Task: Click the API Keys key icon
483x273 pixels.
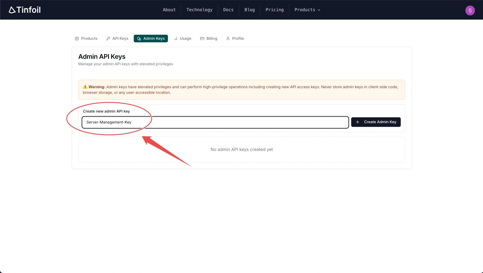Action: tap(108, 39)
